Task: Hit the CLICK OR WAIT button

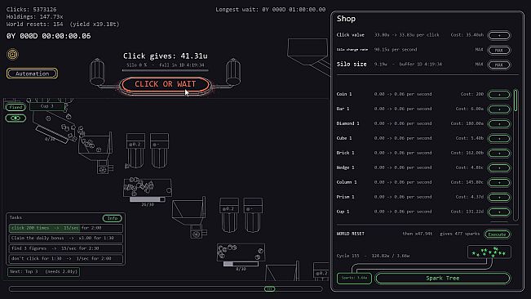Action: [x=166, y=84]
